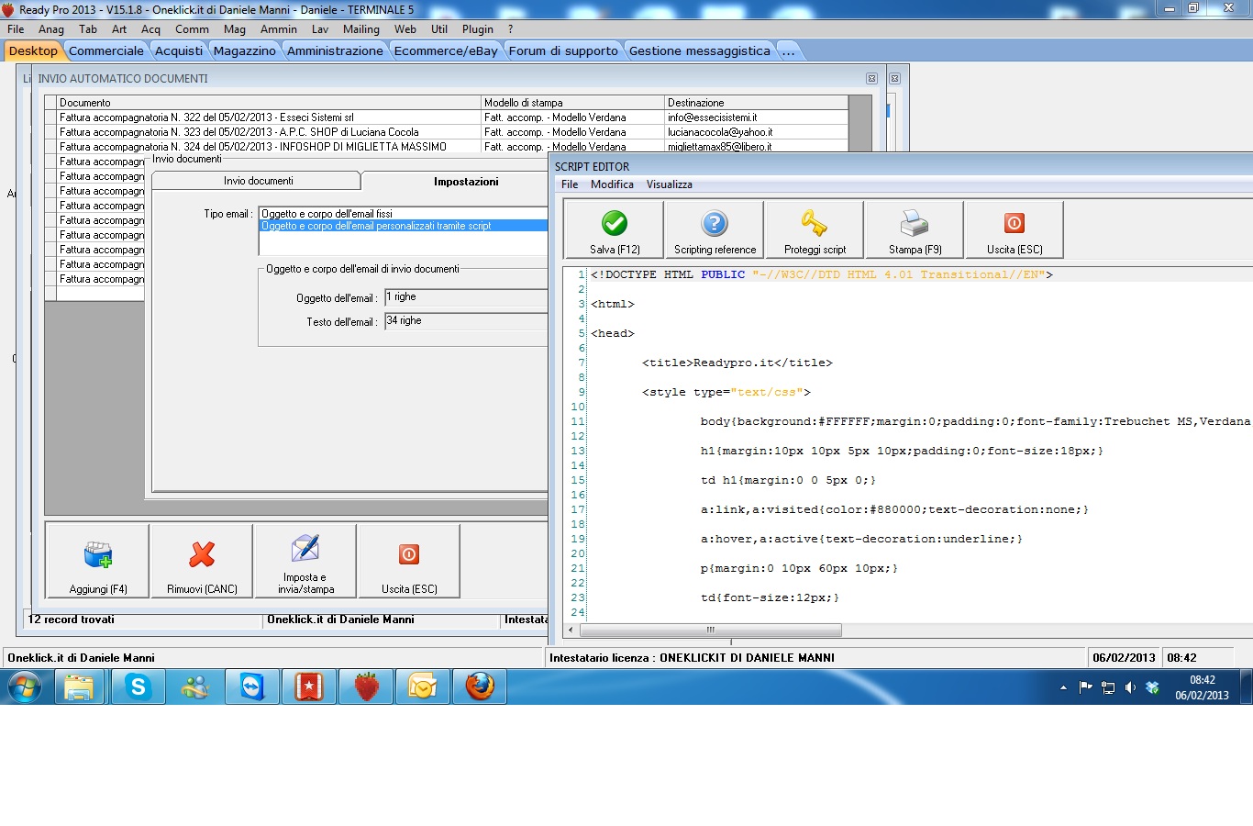Viewport: 1253px width, 826px height.
Task: Open the Anag menu
Action: 51,29
